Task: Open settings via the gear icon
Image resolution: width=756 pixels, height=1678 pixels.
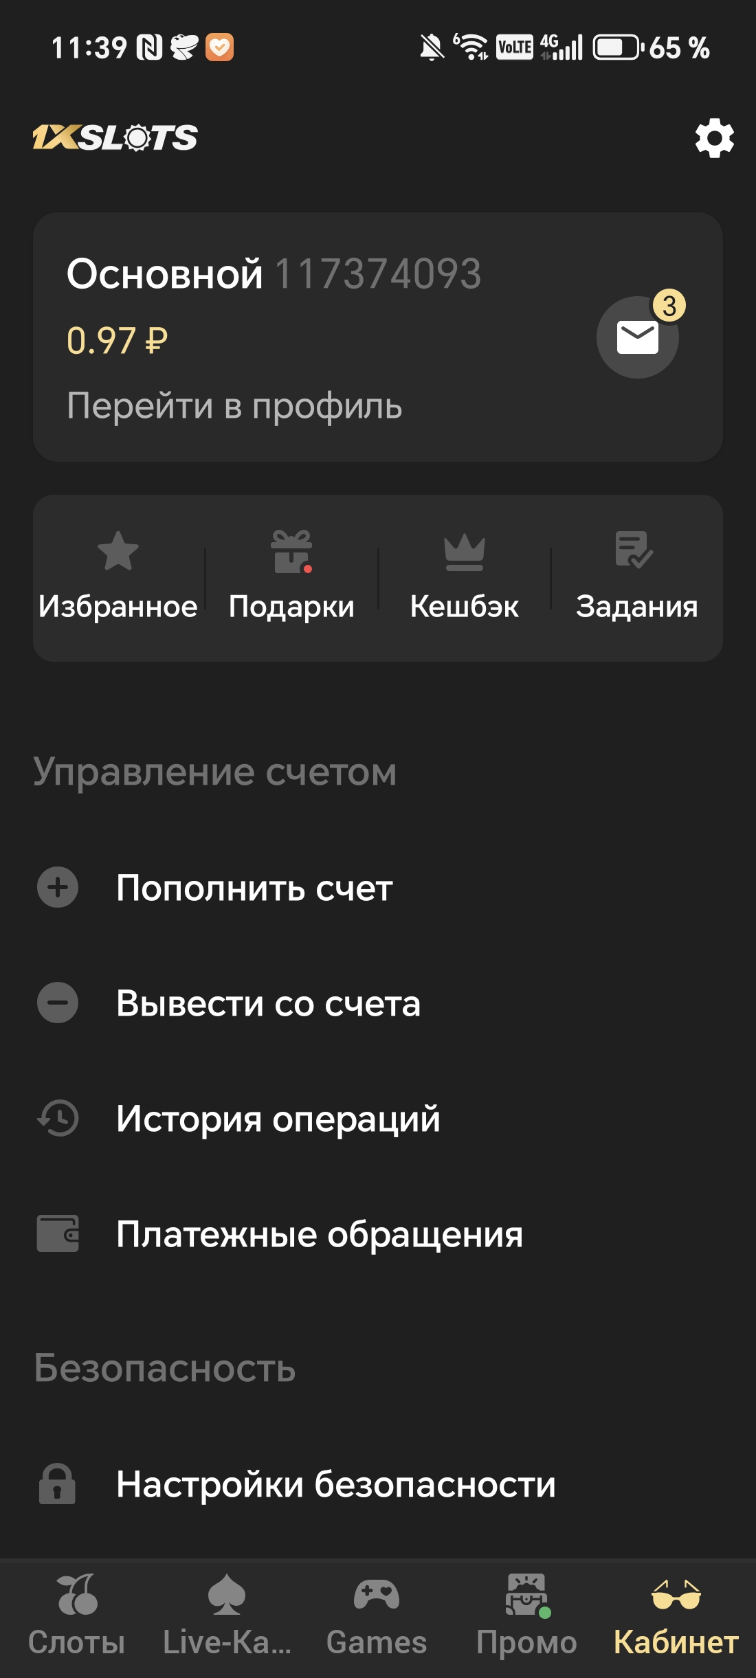Action: (x=714, y=138)
